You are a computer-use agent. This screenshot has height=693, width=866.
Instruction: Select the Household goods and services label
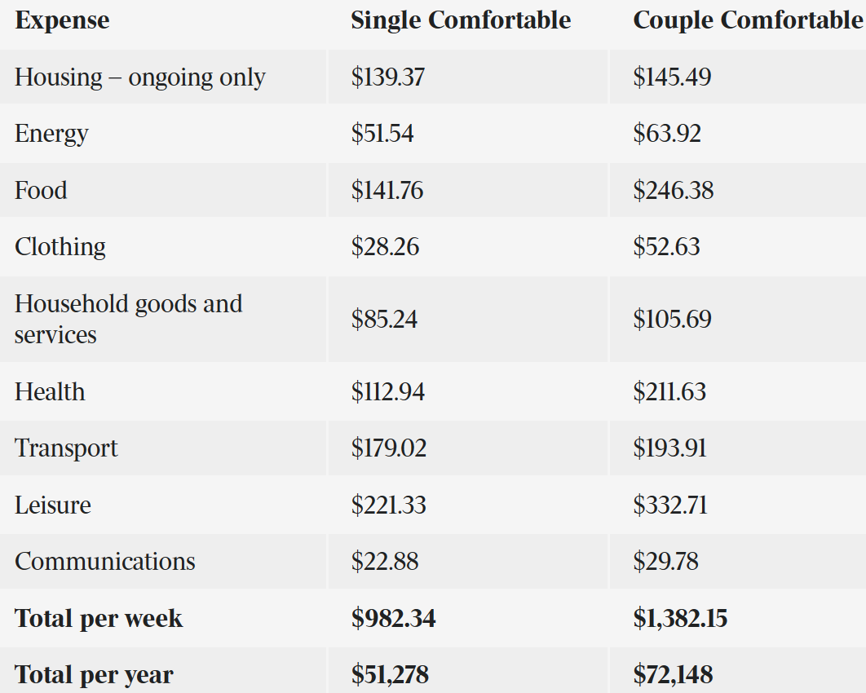pos(128,319)
